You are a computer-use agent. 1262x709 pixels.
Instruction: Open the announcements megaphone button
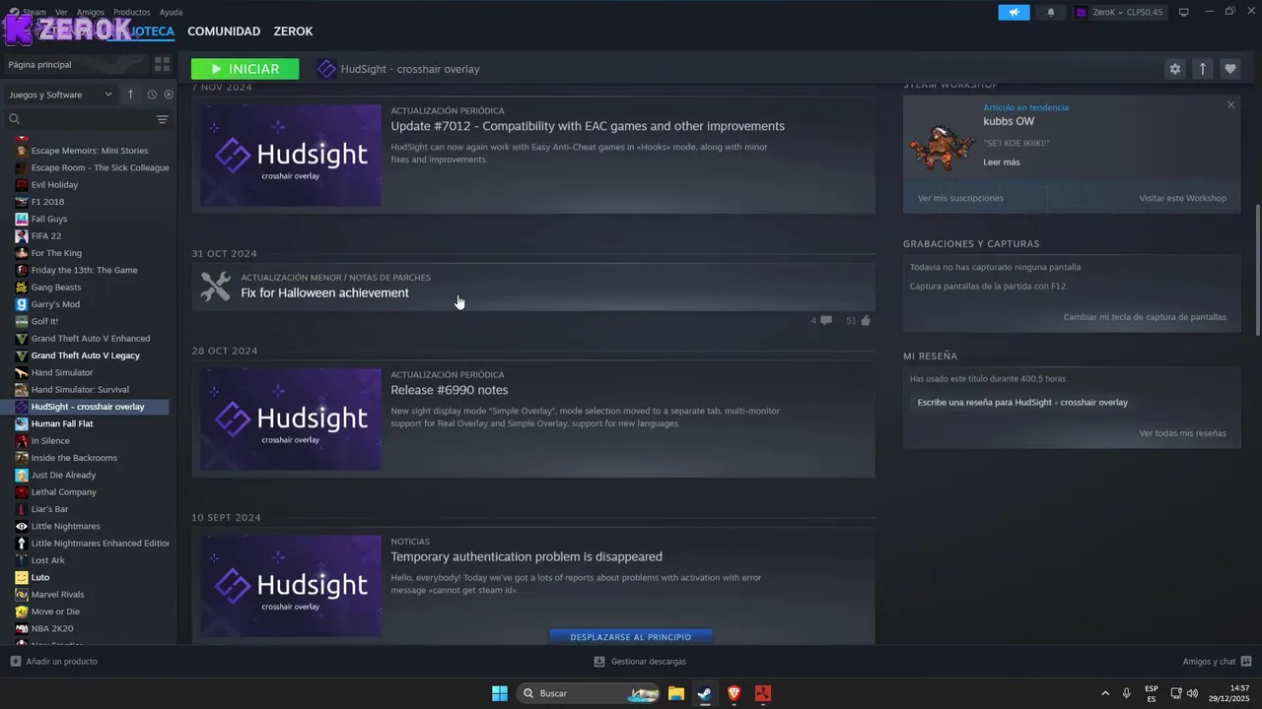pyautogui.click(x=1014, y=12)
